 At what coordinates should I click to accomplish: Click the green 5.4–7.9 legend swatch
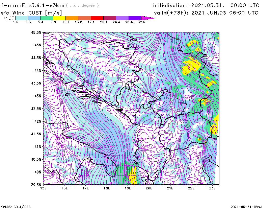pyautogui.click(x=47, y=18)
